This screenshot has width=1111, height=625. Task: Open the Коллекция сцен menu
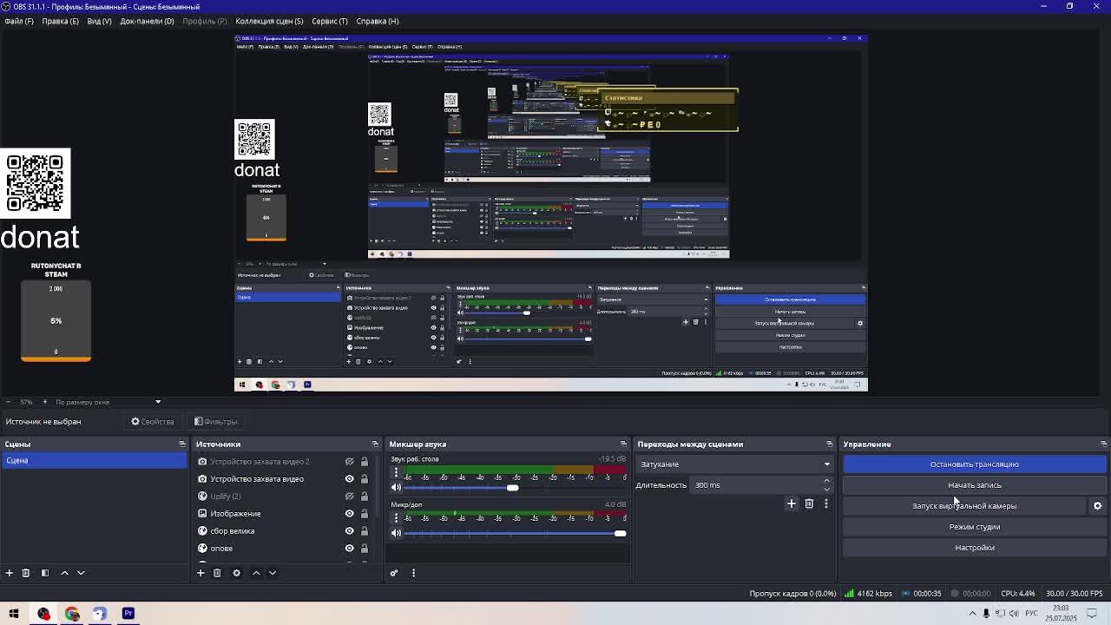(269, 21)
